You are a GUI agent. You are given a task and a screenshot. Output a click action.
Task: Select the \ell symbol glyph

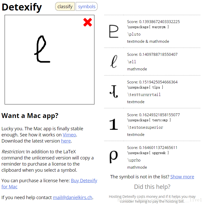pos(113,62)
